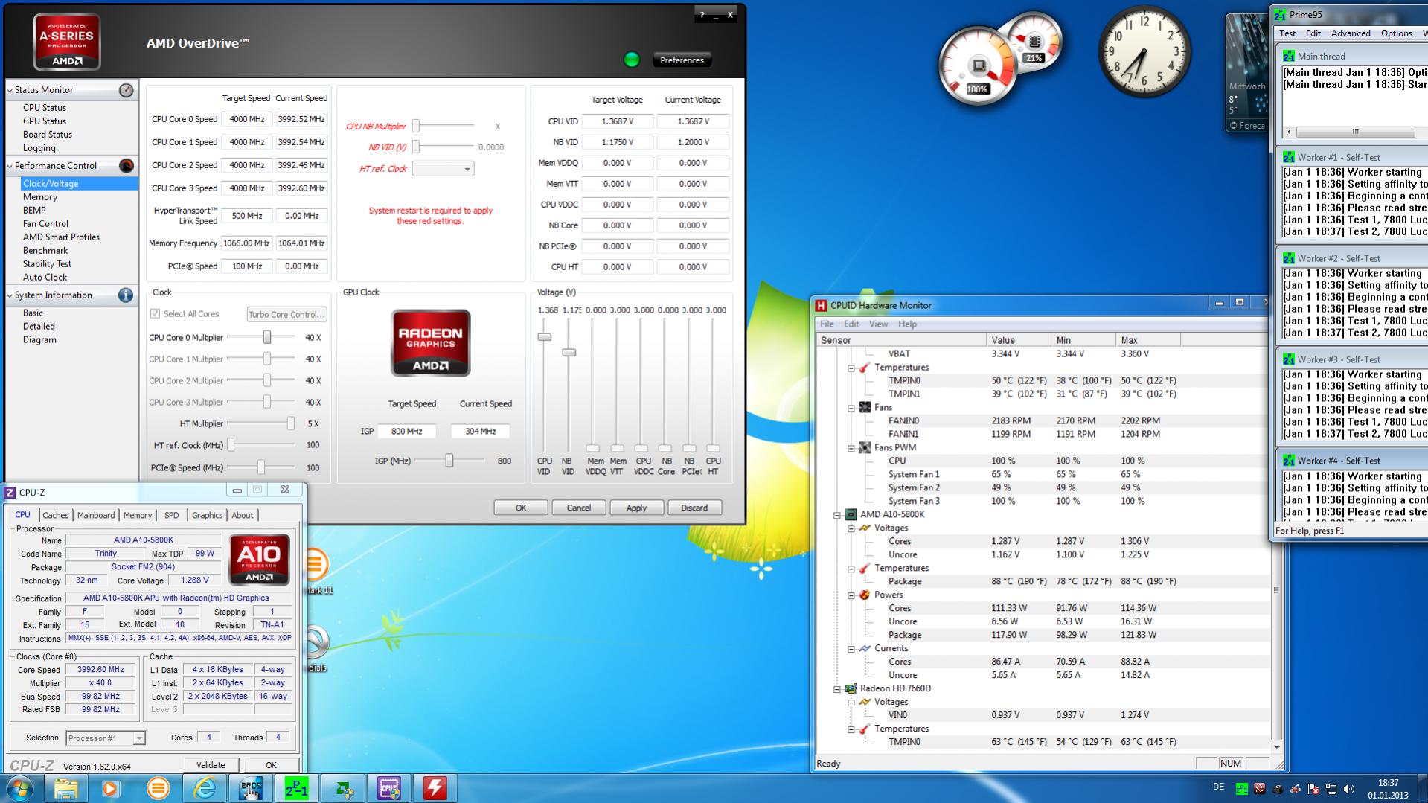Open Prime95 from the taskbar
This screenshot has height=803, width=1428.
coord(296,788)
